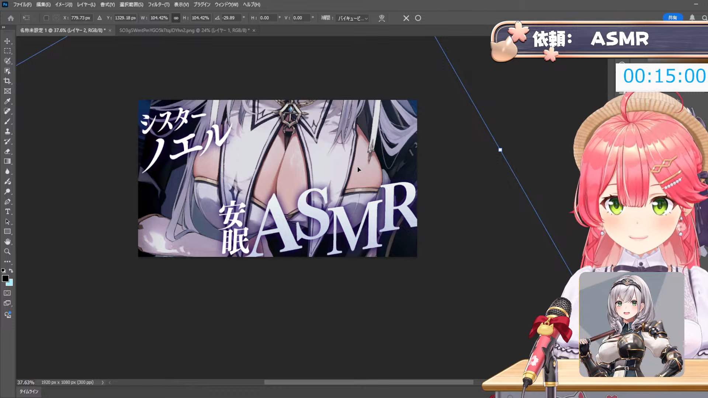Commit the transform

pos(418,18)
